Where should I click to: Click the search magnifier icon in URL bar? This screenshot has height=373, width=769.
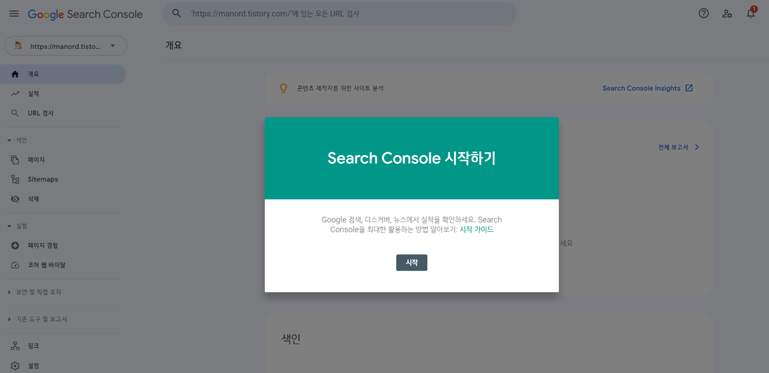point(177,13)
